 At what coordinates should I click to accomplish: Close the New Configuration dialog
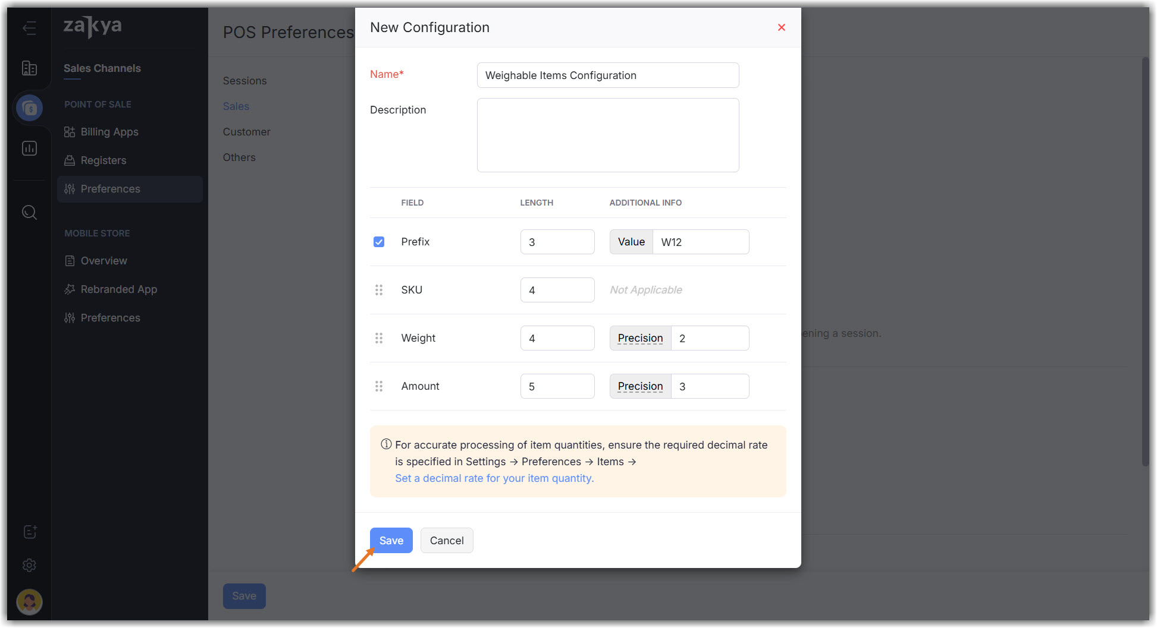click(x=782, y=27)
